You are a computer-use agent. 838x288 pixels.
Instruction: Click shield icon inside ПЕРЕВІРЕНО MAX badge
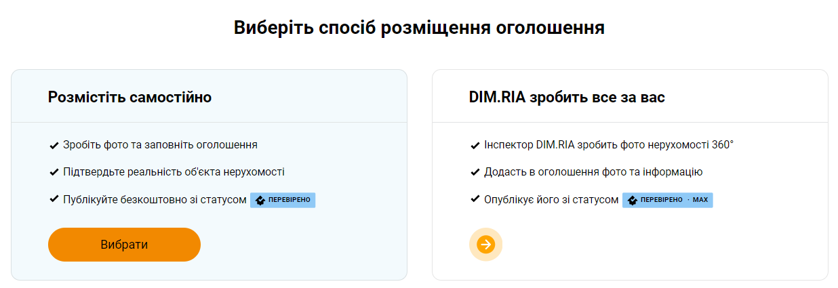click(x=633, y=201)
